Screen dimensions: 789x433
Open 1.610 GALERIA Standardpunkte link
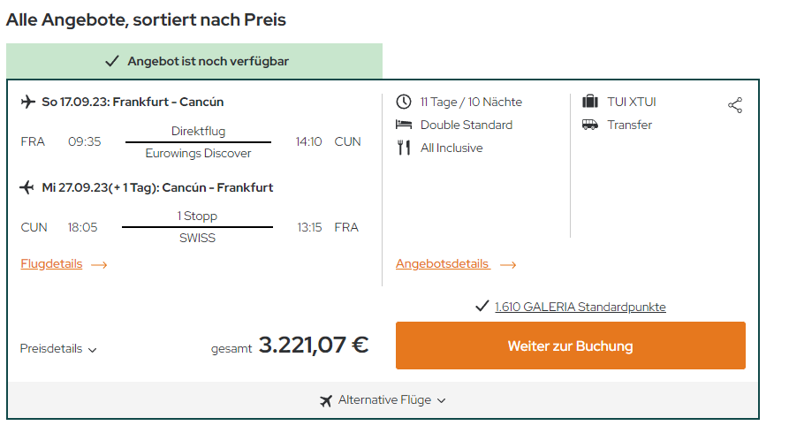pos(580,307)
